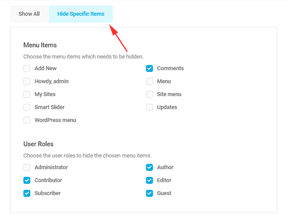Viewport: 288px width, 219px height.
Task: Enable the Howdy, admin checkbox
Action: tap(27, 81)
